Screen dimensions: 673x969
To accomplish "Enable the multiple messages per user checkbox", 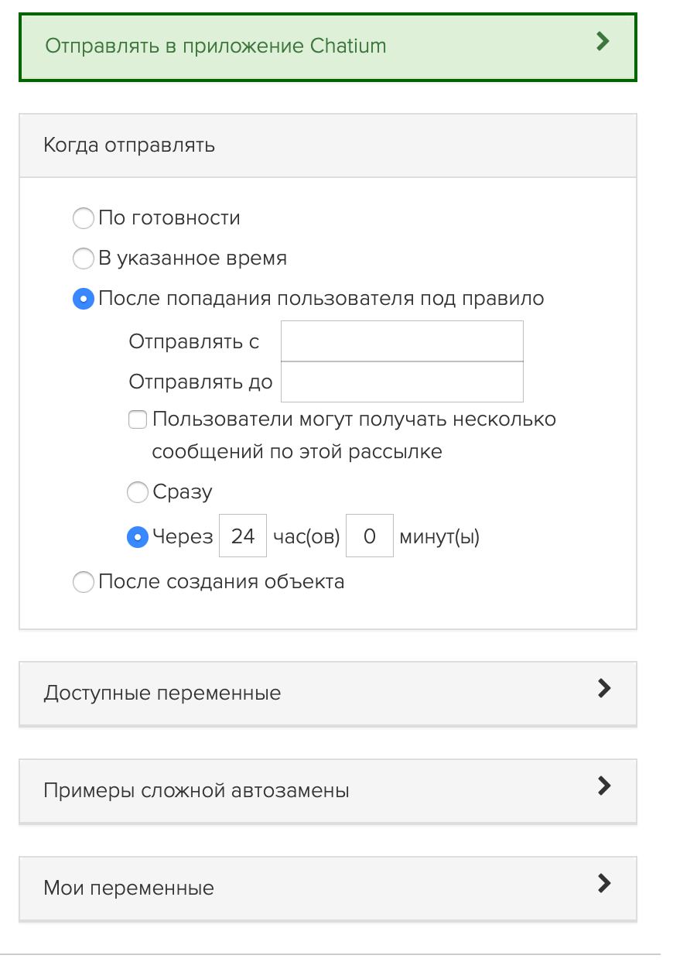I will pos(137,419).
